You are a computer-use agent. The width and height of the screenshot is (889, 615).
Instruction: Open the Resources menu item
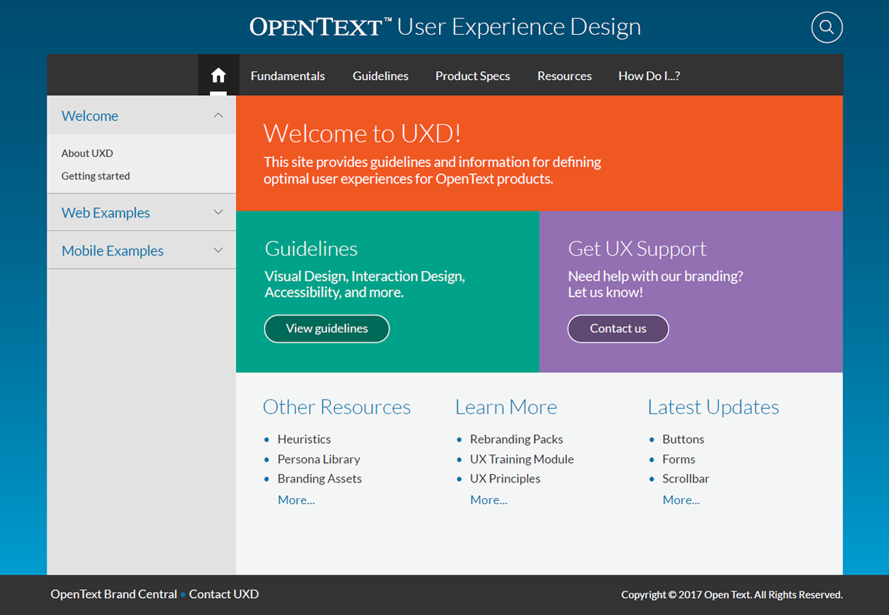pos(564,76)
